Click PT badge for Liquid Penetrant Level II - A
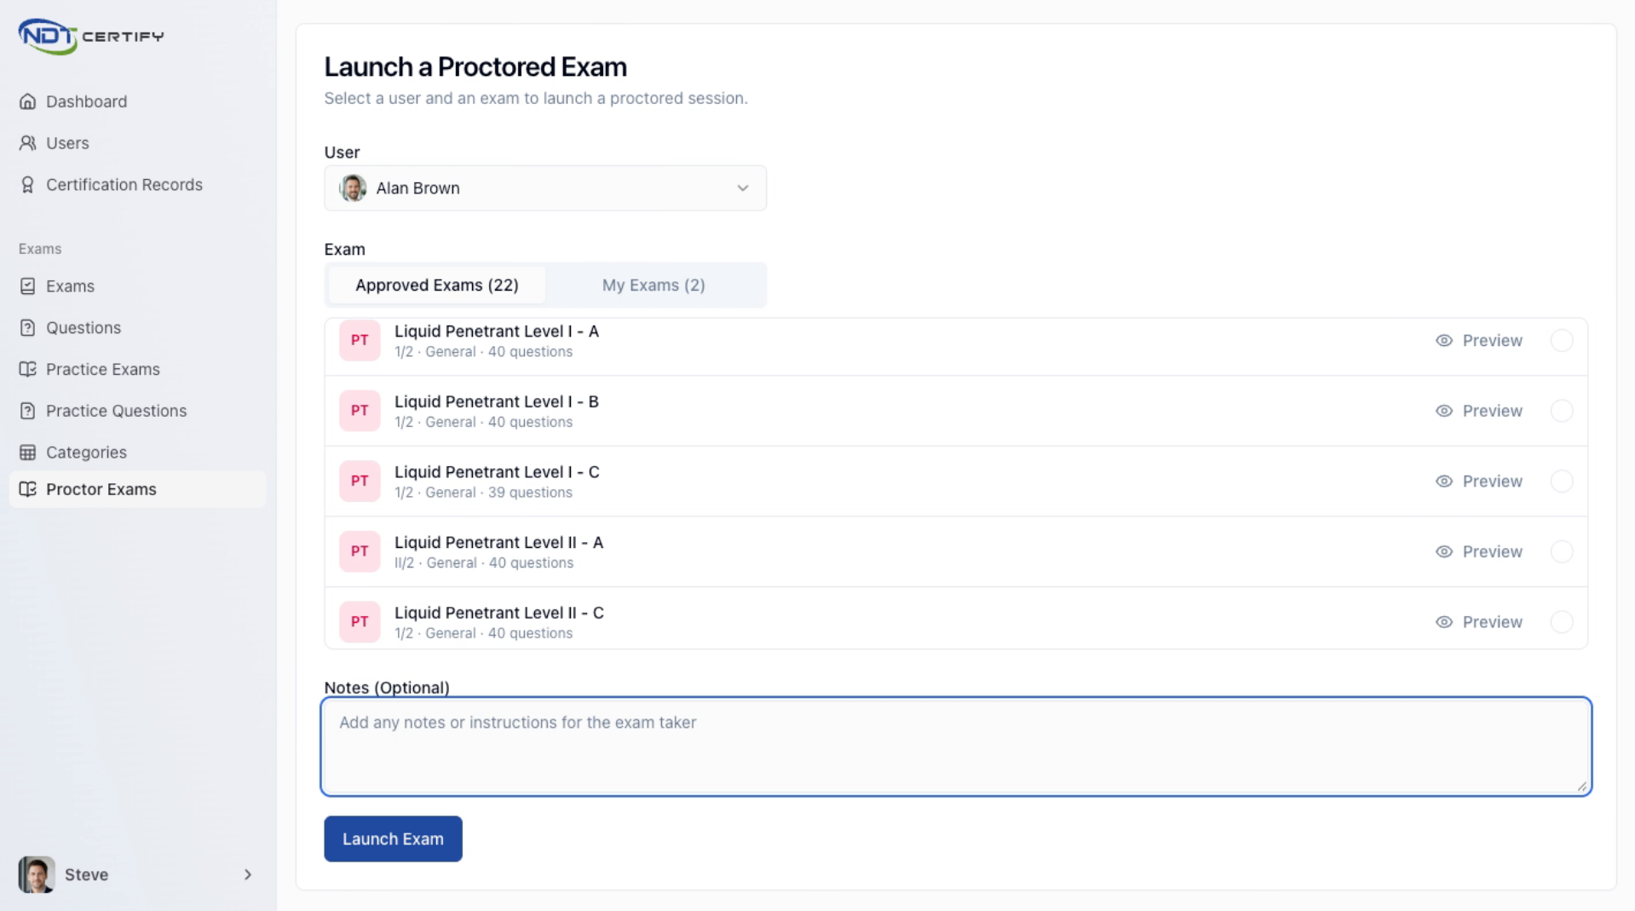 [x=360, y=551]
